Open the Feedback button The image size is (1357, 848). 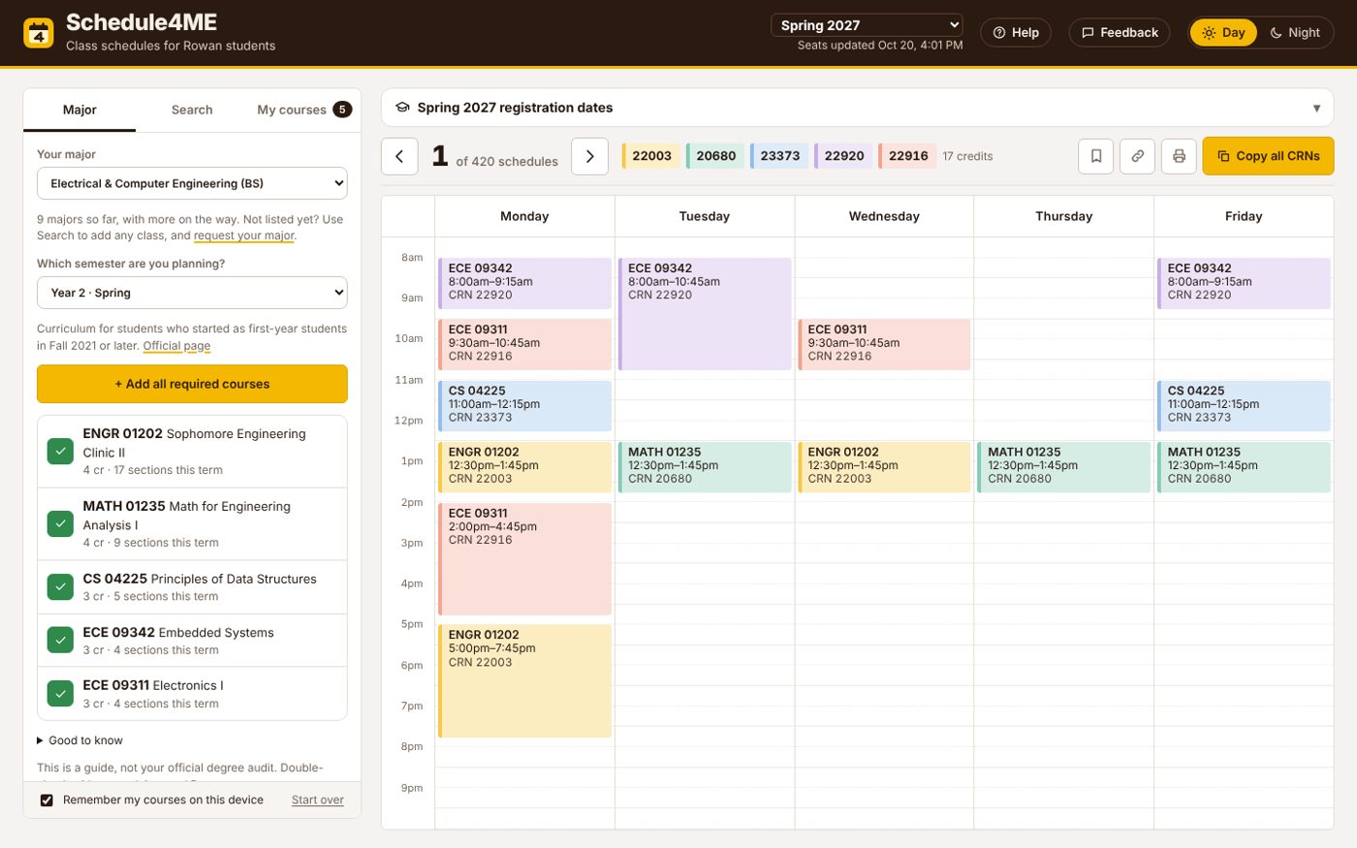point(1120,32)
